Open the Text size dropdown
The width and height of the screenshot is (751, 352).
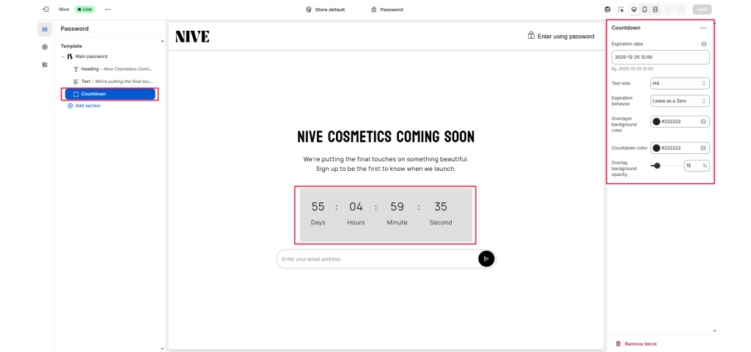tap(680, 83)
